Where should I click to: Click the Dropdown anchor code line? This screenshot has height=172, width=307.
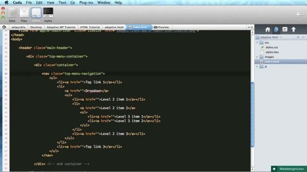tap(86, 91)
